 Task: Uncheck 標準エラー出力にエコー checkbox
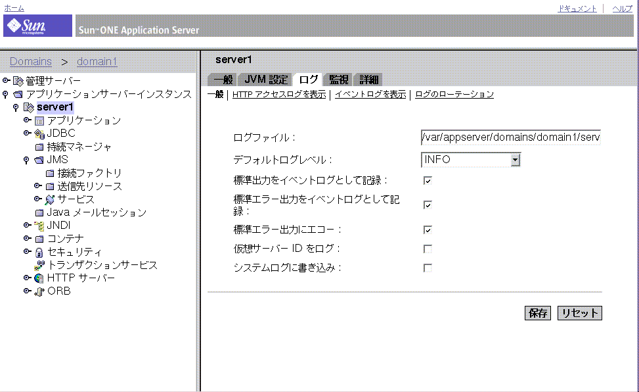428,230
